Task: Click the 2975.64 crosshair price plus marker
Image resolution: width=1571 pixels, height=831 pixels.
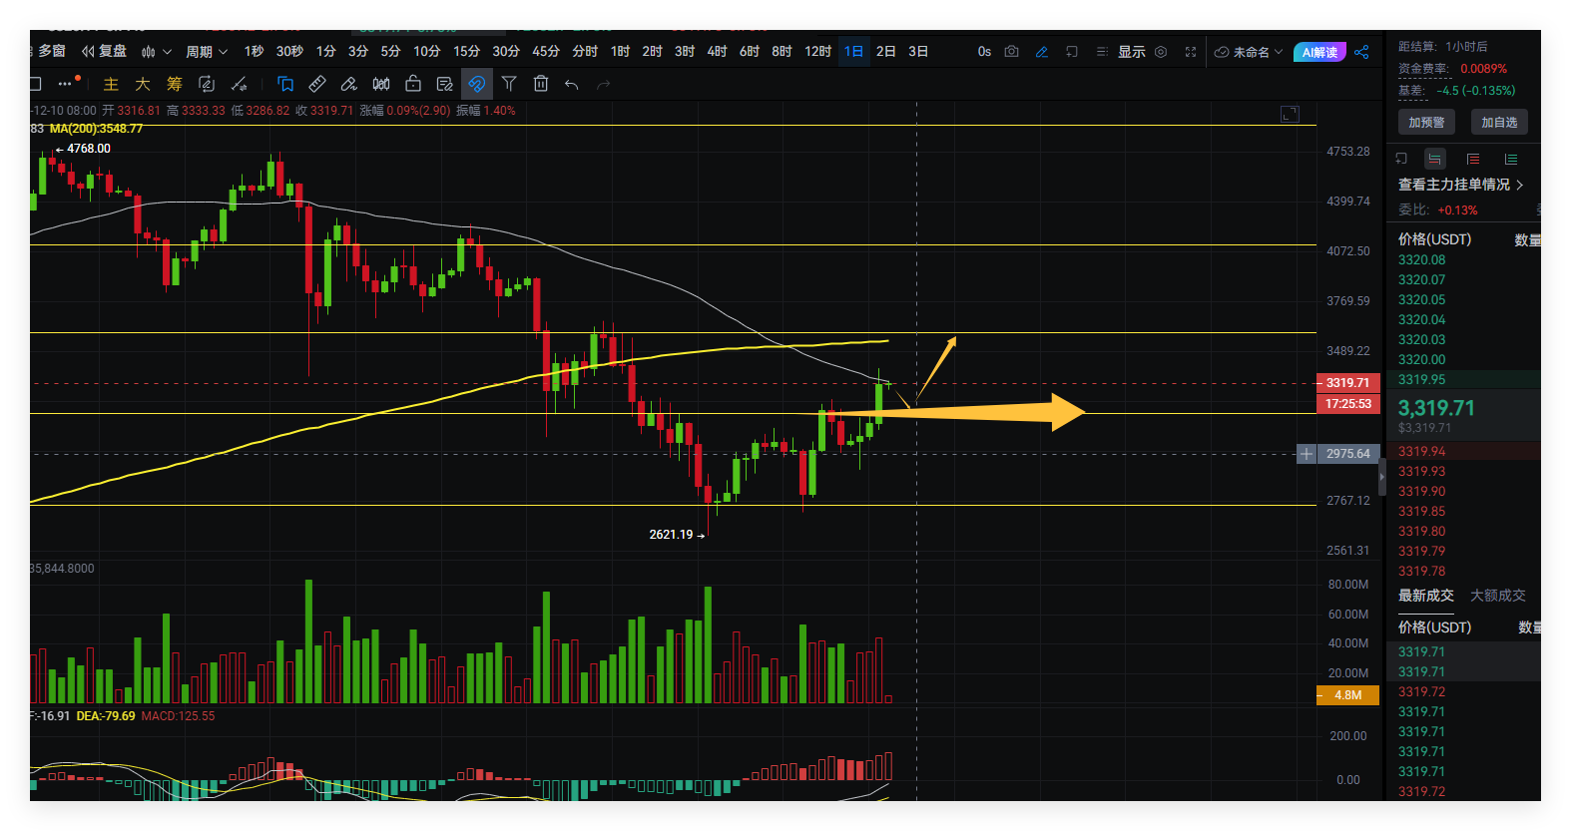Action: [1306, 454]
